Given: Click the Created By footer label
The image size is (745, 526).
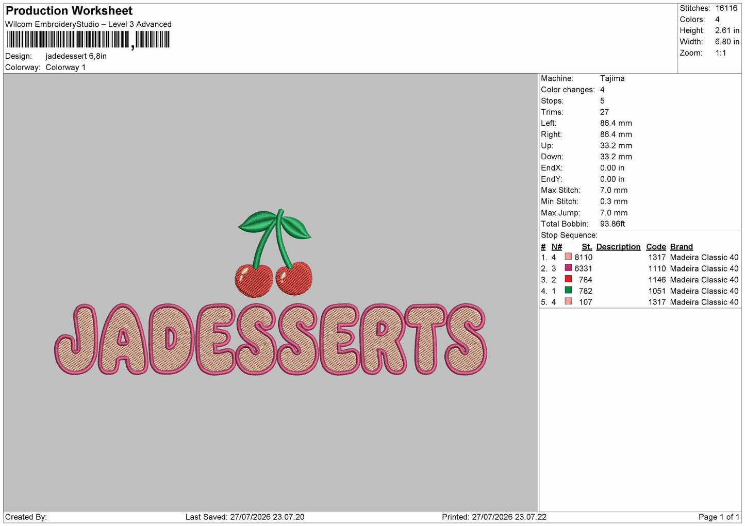Looking at the screenshot, I should (26, 517).
